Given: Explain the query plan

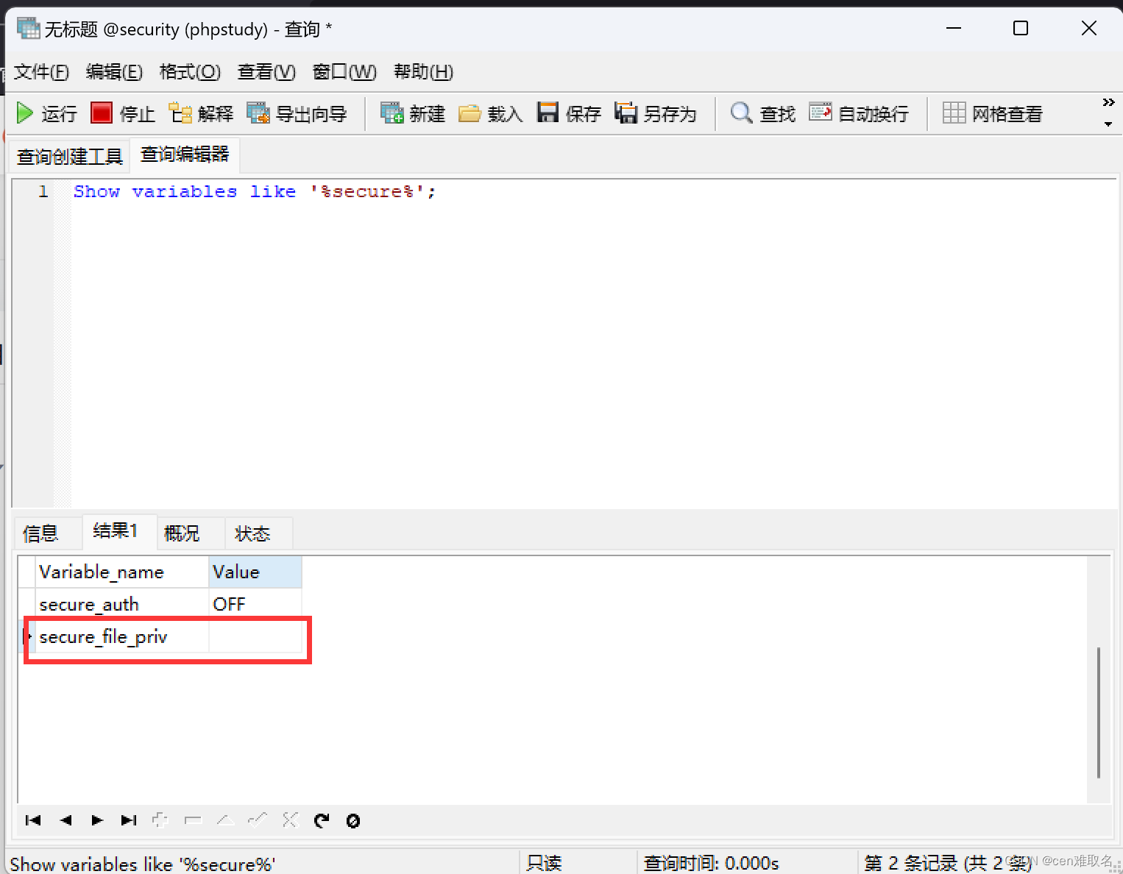Looking at the screenshot, I should click(x=200, y=113).
